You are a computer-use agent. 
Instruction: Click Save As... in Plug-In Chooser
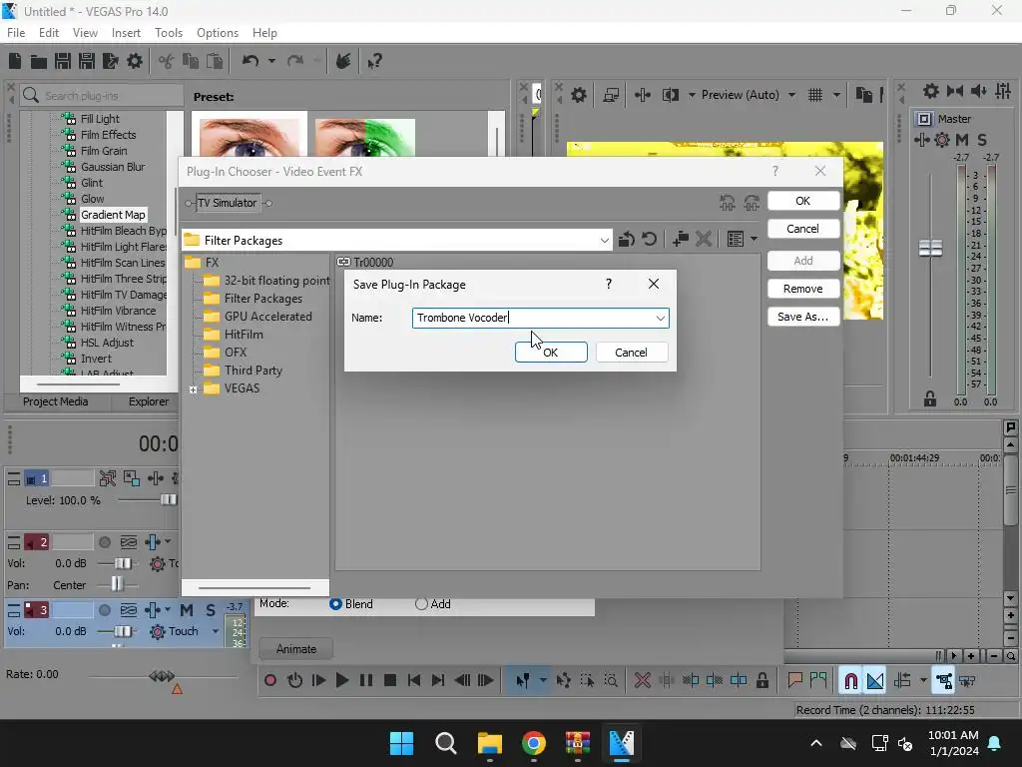pyautogui.click(x=803, y=317)
